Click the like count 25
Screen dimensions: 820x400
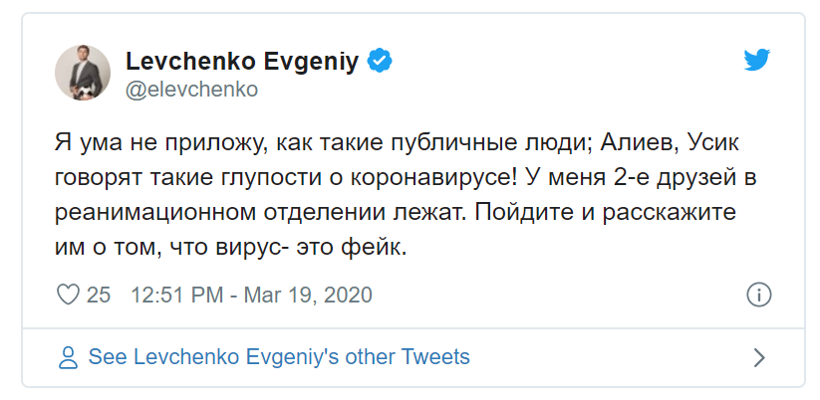tap(99, 296)
